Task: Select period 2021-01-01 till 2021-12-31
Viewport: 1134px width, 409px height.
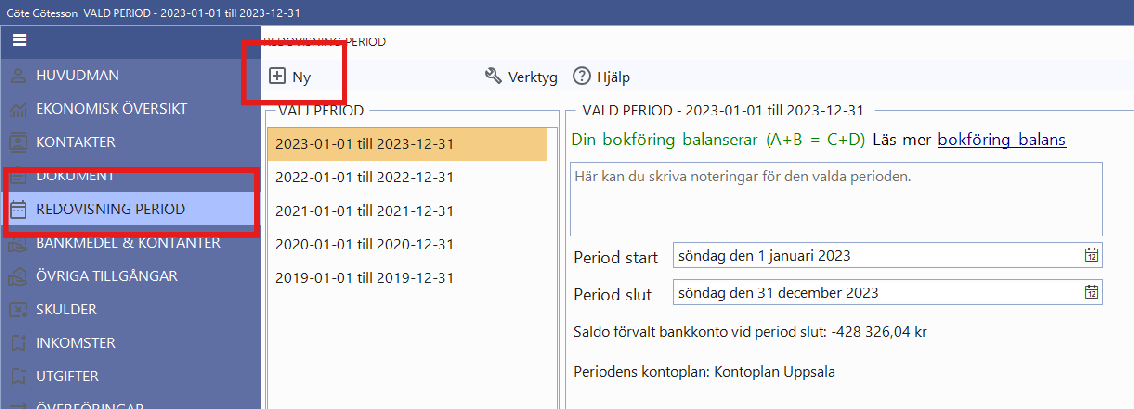Action: pyautogui.click(x=408, y=211)
